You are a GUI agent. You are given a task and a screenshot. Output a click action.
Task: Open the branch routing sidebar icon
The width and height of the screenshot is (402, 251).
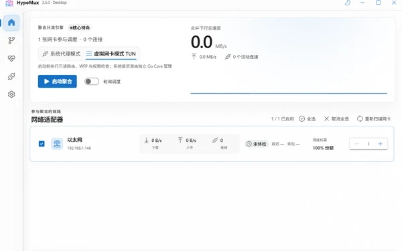11,40
